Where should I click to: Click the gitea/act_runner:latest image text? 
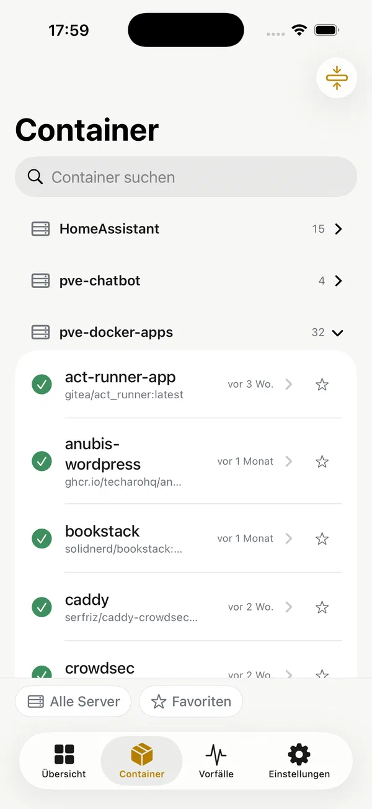pos(124,395)
